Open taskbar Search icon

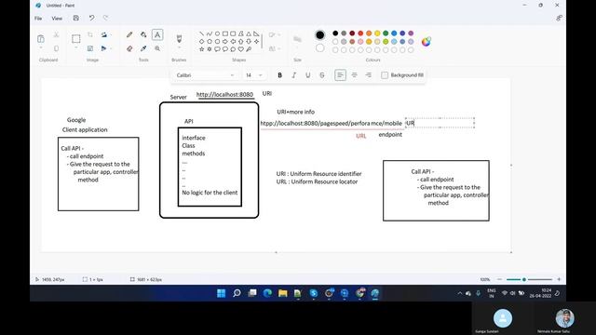click(x=237, y=293)
